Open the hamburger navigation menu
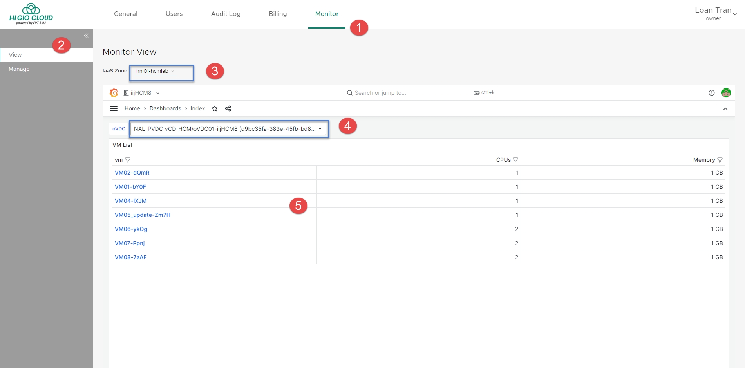The image size is (745, 368). [x=114, y=108]
